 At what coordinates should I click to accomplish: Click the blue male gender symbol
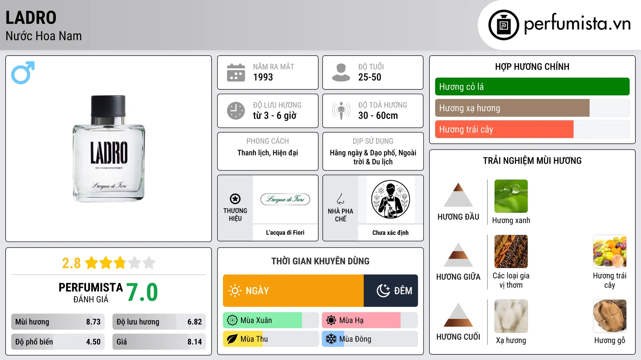pyautogui.click(x=23, y=72)
